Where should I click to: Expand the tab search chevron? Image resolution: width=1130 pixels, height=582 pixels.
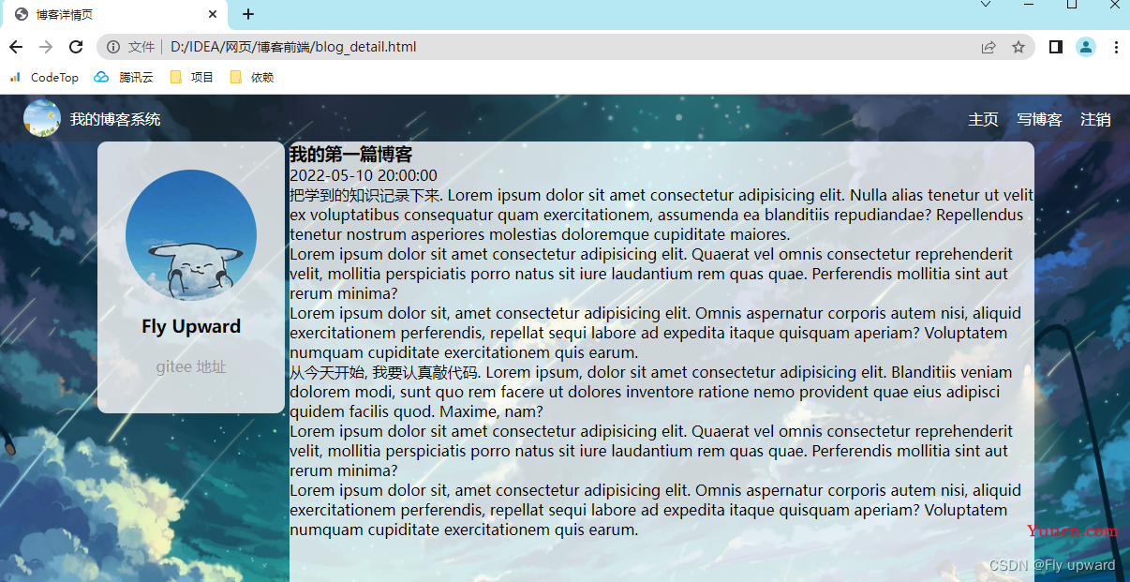986,5
